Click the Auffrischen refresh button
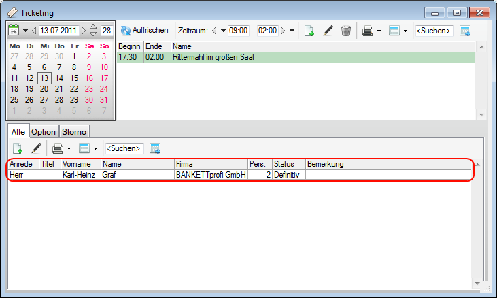This screenshot has width=497, height=298. pyautogui.click(x=144, y=31)
